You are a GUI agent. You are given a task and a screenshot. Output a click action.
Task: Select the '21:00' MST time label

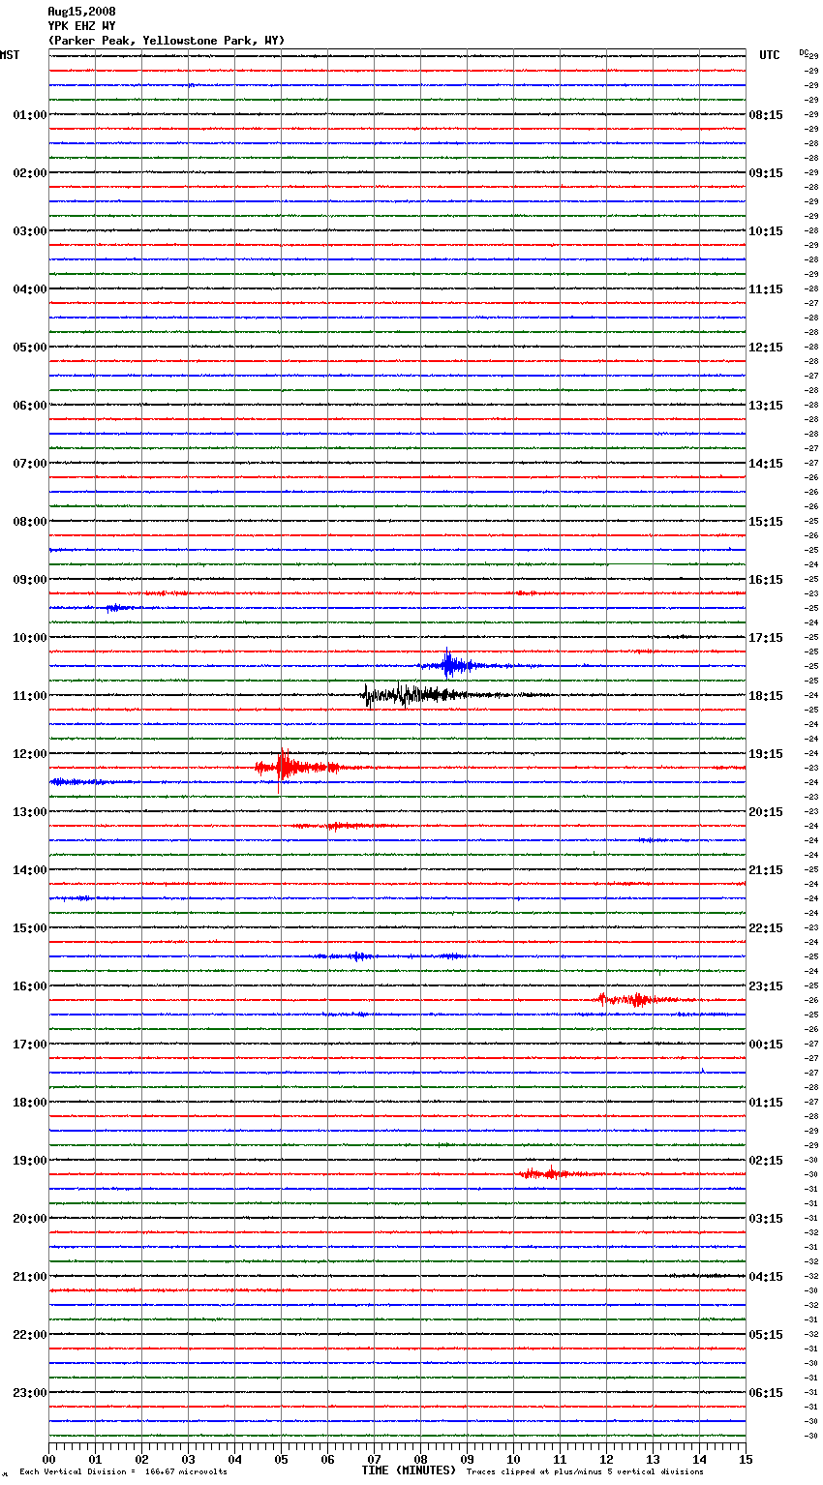click(30, 1277)
